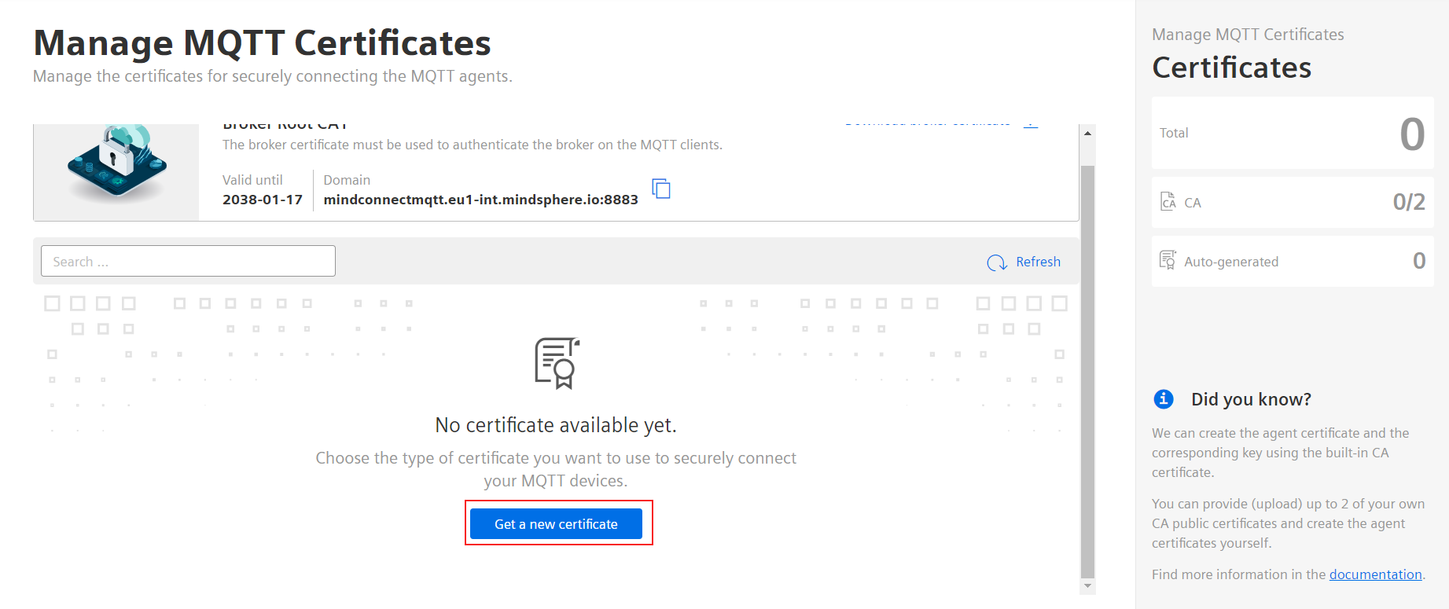Click the mindconnectmqtt domain text
Screen dimensions: 1449x609
point(480,200)
